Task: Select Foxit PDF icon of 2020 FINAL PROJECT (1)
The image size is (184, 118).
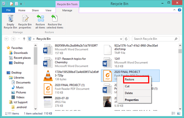Action: click(x=48, y=89)
